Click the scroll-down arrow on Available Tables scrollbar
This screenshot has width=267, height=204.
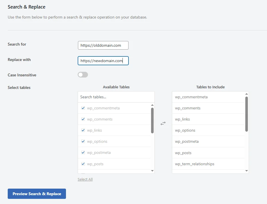152,170
